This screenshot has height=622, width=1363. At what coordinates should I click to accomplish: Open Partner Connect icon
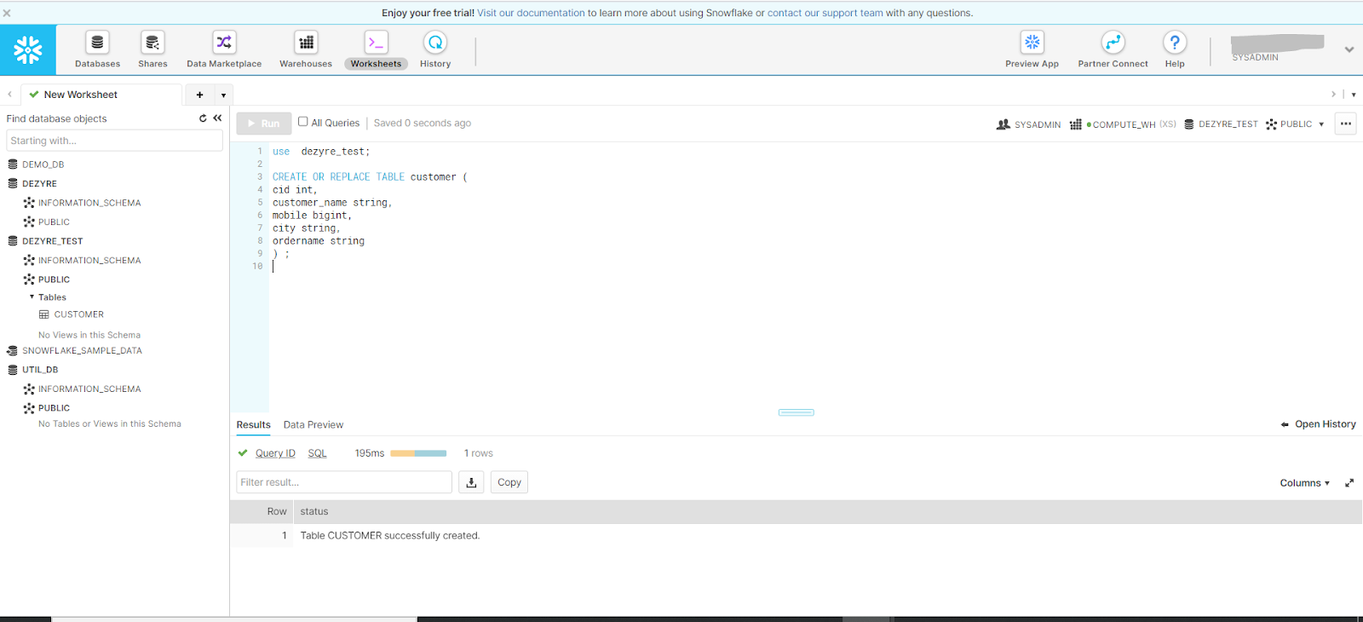[1113, 43]
